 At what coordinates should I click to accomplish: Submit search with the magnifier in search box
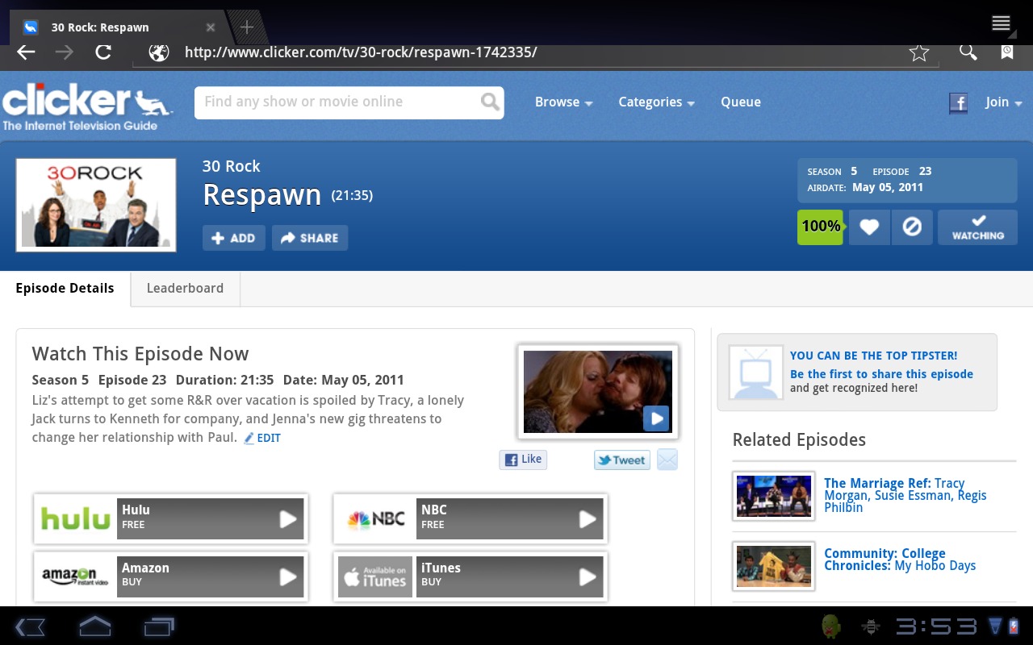490,102
